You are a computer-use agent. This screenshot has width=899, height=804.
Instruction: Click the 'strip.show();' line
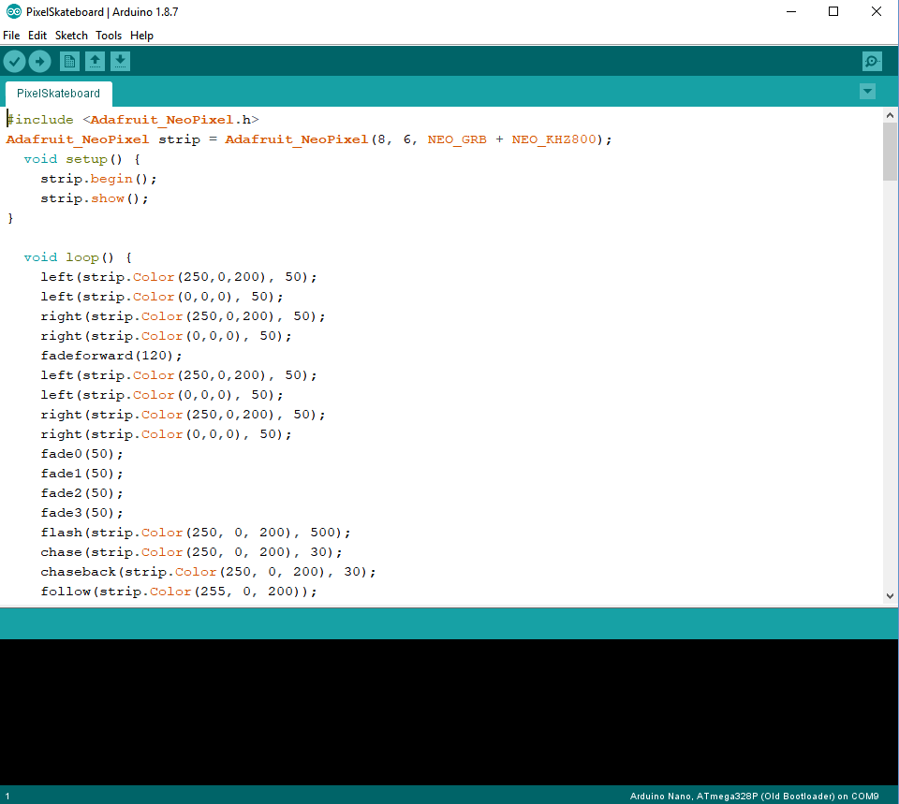(x=95, y=198)
